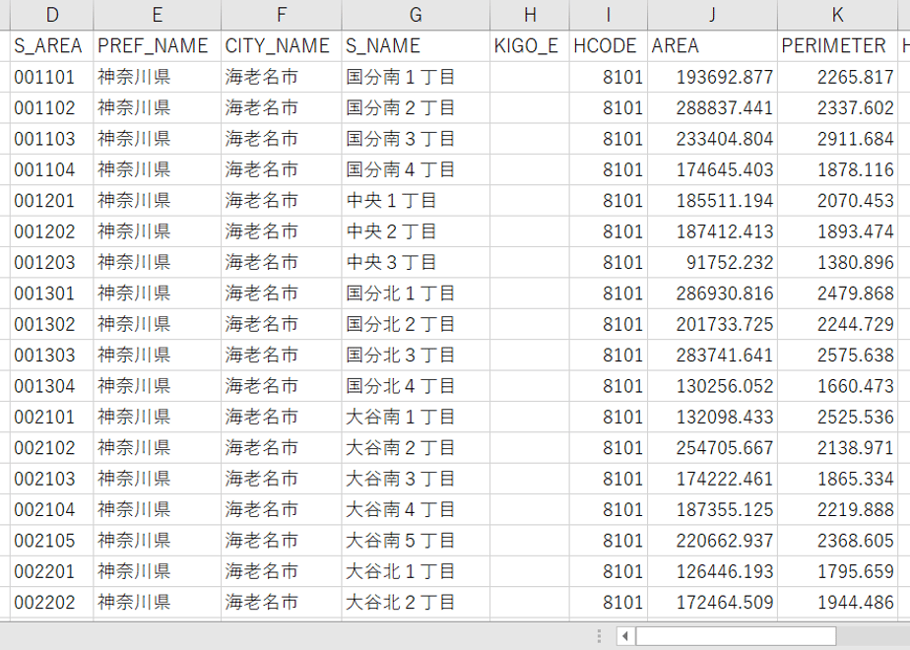Screen dimensions: 910x650
Task: Click the sheet tab splitter dots handle
Action: [x=599, y=636]
